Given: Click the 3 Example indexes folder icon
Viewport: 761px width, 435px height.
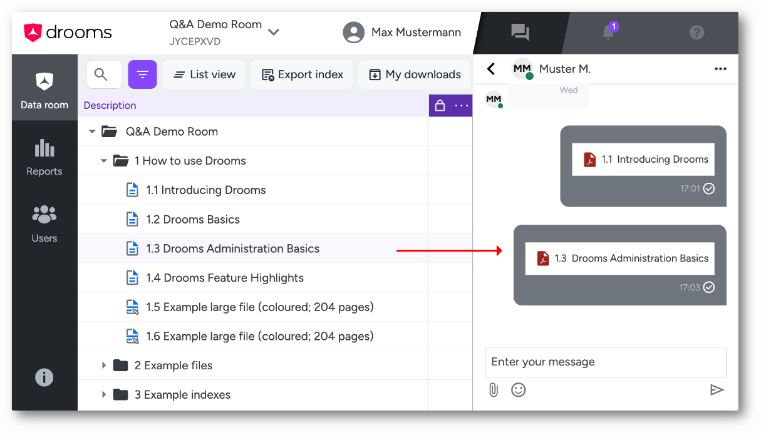Looking at the screenshot, I should coord(120,395).
